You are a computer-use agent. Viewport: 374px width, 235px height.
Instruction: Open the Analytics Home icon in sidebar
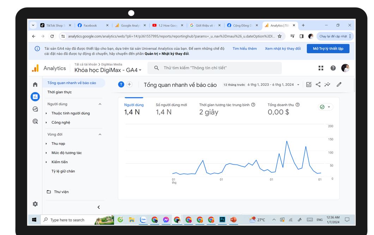pos(35,84)
